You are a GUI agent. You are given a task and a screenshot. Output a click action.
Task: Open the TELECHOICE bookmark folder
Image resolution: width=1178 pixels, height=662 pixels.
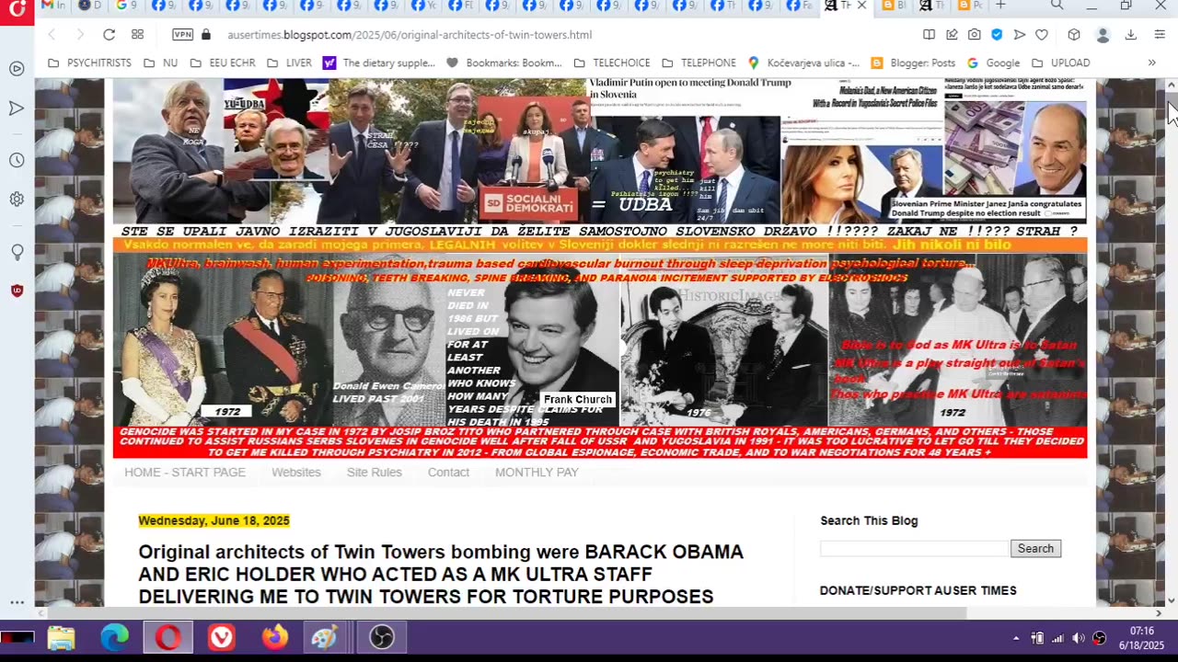click(611, 63)
